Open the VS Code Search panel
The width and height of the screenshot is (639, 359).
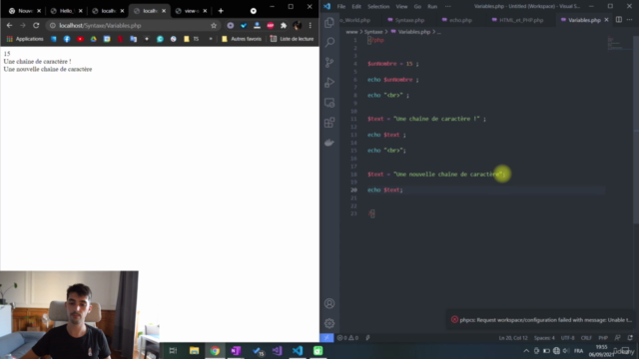click(x=329, y=42)
